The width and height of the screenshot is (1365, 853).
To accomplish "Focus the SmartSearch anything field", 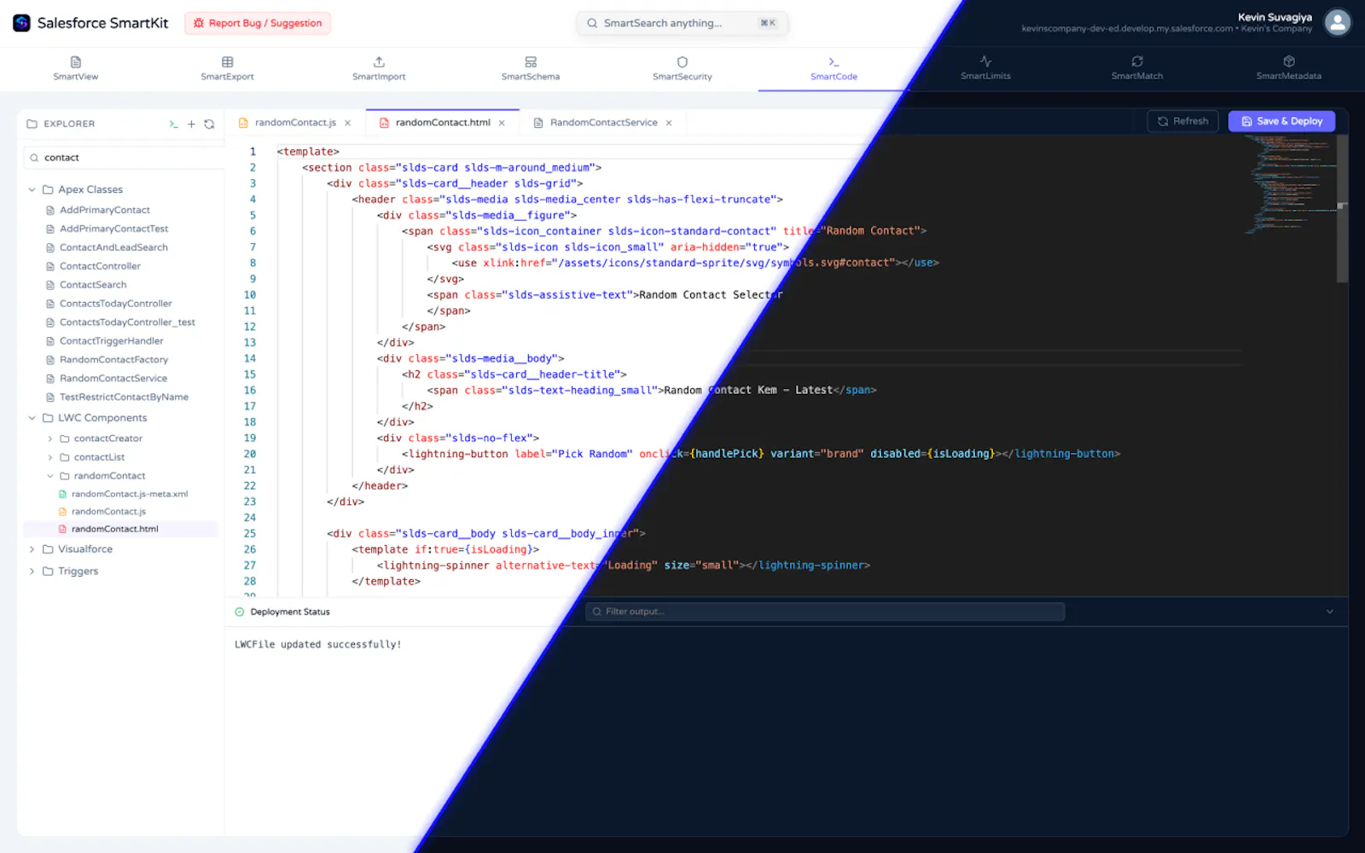I will coord(682,23).
